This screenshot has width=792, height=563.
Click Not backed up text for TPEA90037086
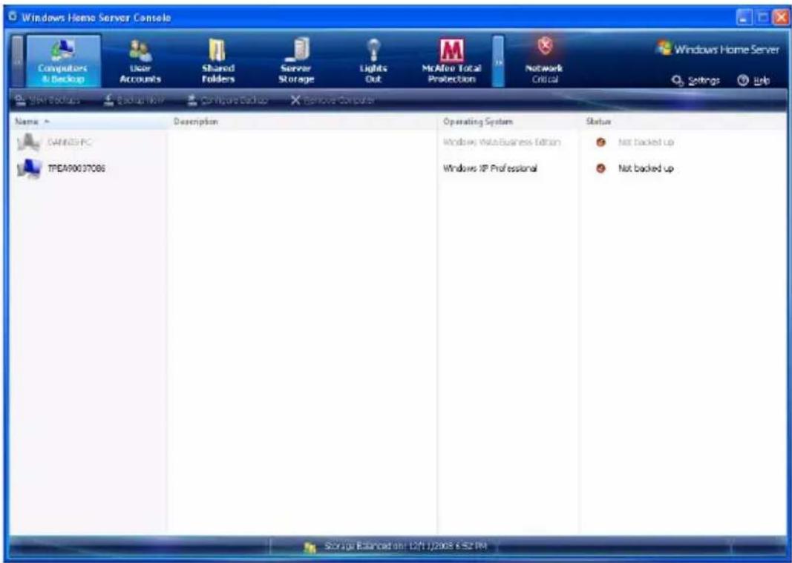(x=646, y=168)
